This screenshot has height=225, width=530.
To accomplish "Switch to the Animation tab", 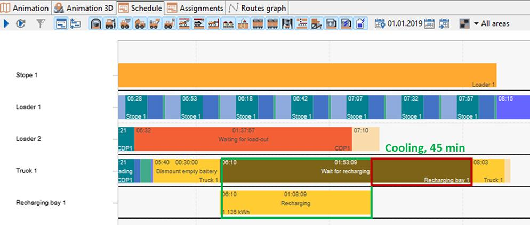I will (26, 8).
